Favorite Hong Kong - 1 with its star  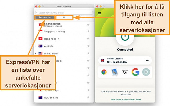[x=88, y=39]
